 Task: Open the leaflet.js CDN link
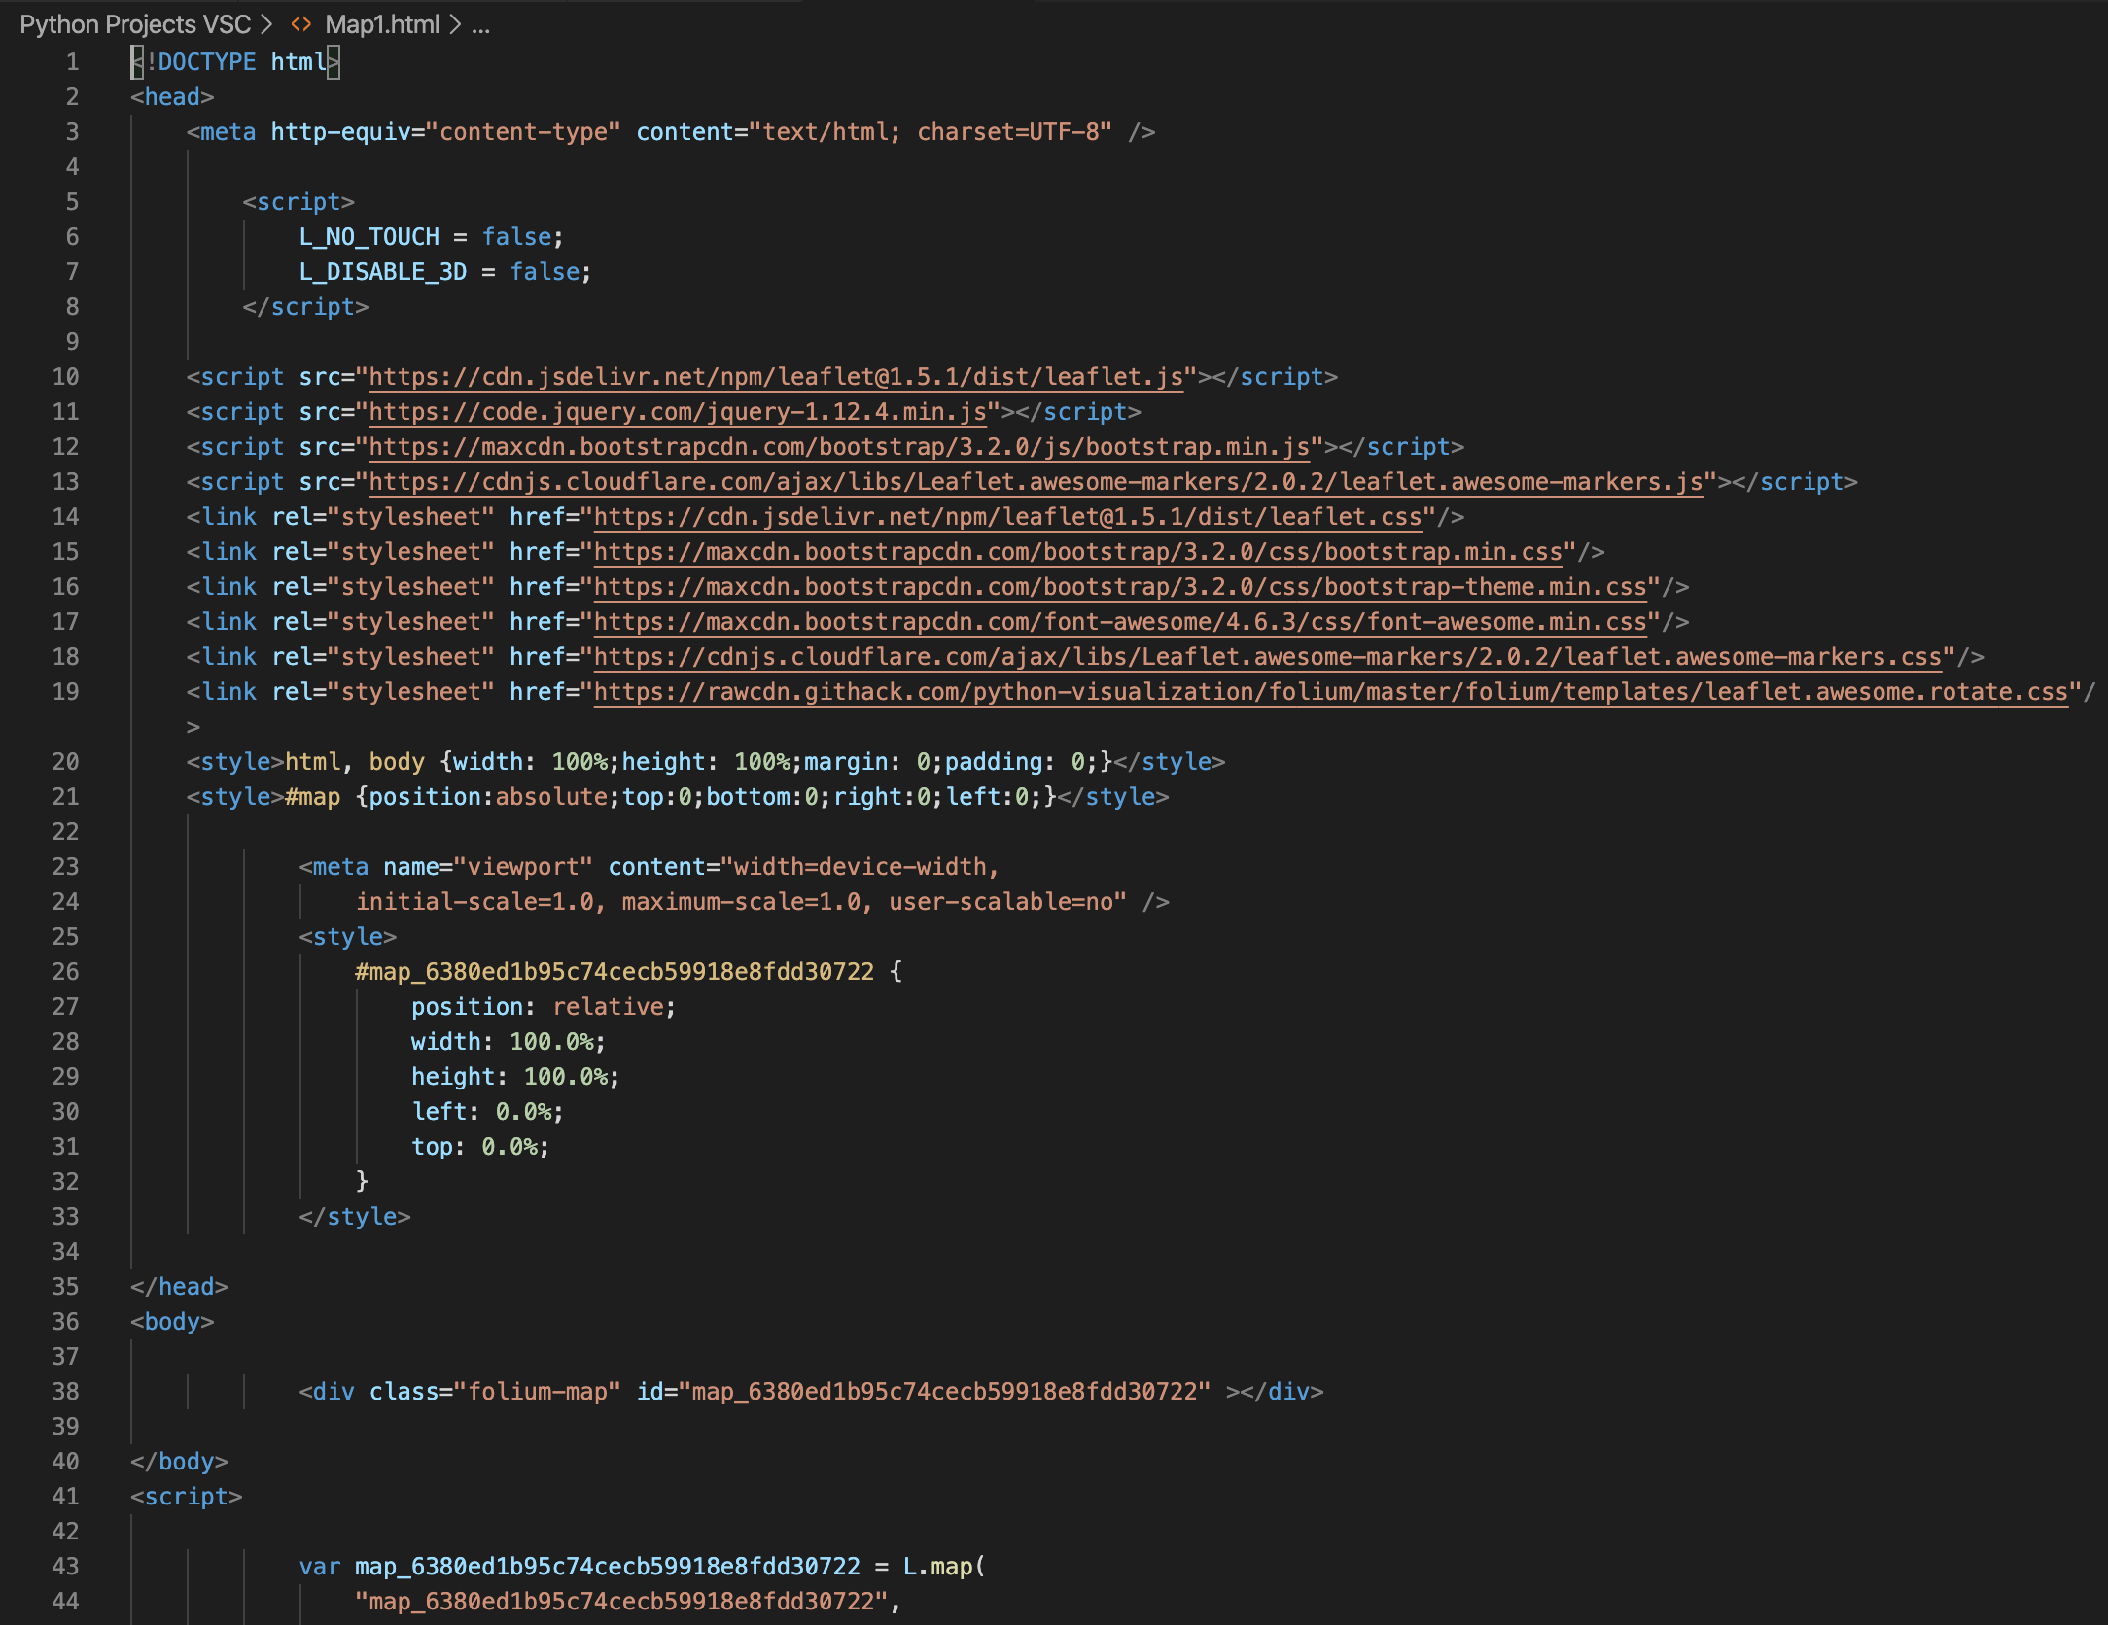click(x=775, y=377)
